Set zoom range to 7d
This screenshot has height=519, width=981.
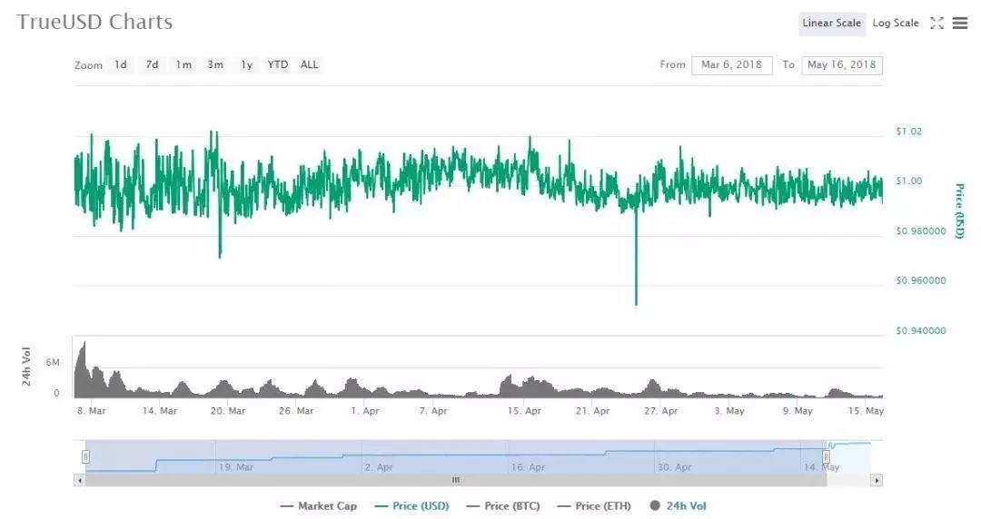tap(153, 65)
